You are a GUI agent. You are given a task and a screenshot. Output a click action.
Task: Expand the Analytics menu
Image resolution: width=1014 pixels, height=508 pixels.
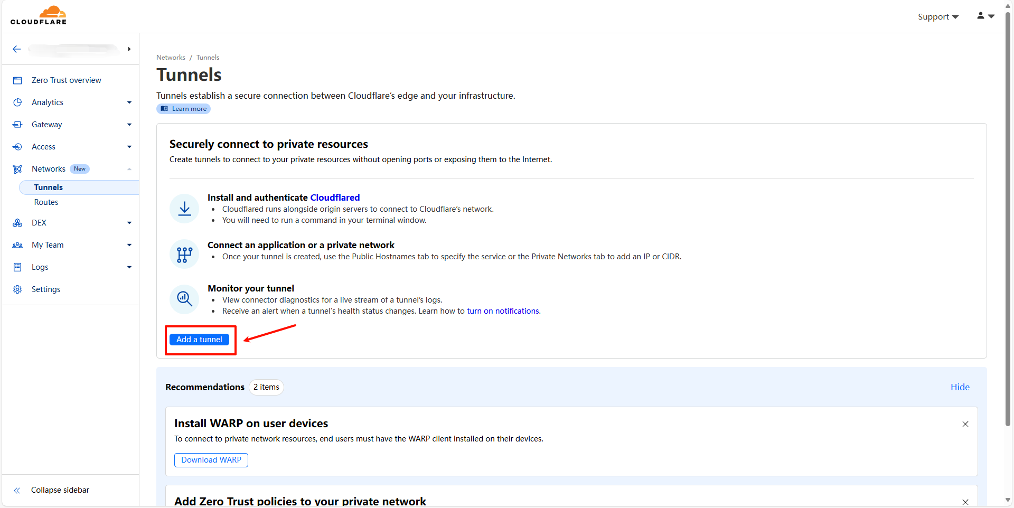point(129,102)
